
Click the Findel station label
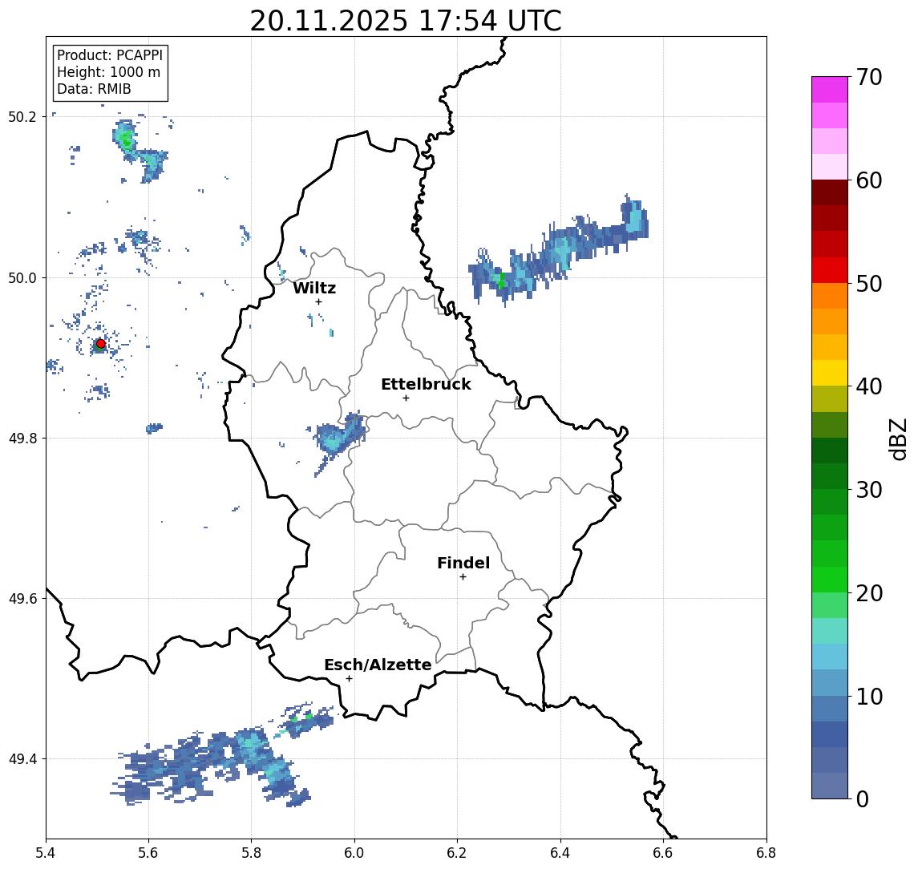click(x=463, y=563)
